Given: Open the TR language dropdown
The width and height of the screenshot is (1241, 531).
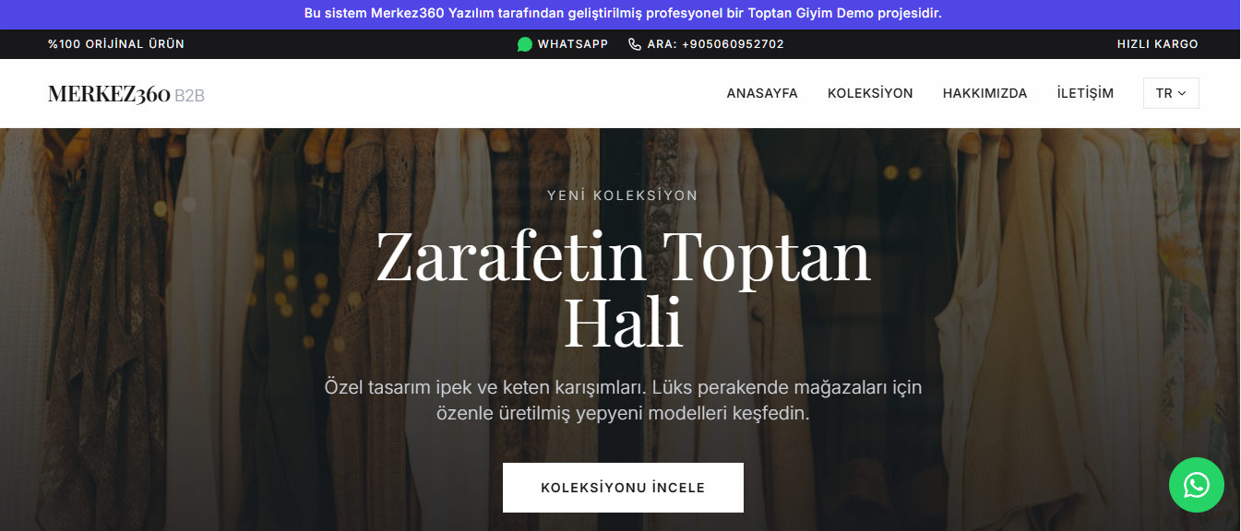Looking at the screenshot, I should click(1171, 93).
